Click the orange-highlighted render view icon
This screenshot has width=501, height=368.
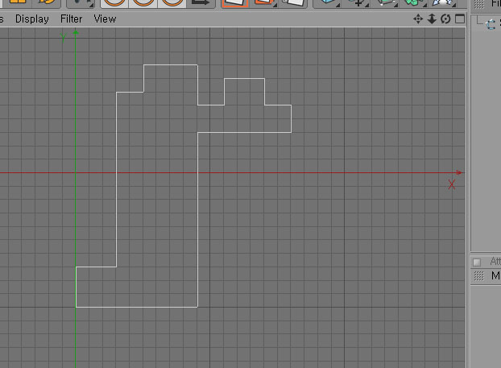pyautogui.click(x=235, y=3)
